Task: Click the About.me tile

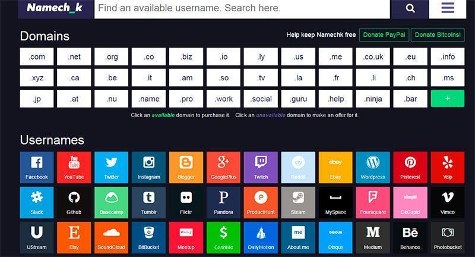Action: 298,237
